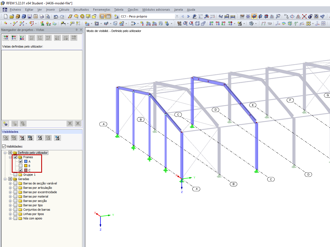Click the info icon in top toolbar
Image resolution: width=330 pixels, height=247 pixels.
tap(310, 16)
